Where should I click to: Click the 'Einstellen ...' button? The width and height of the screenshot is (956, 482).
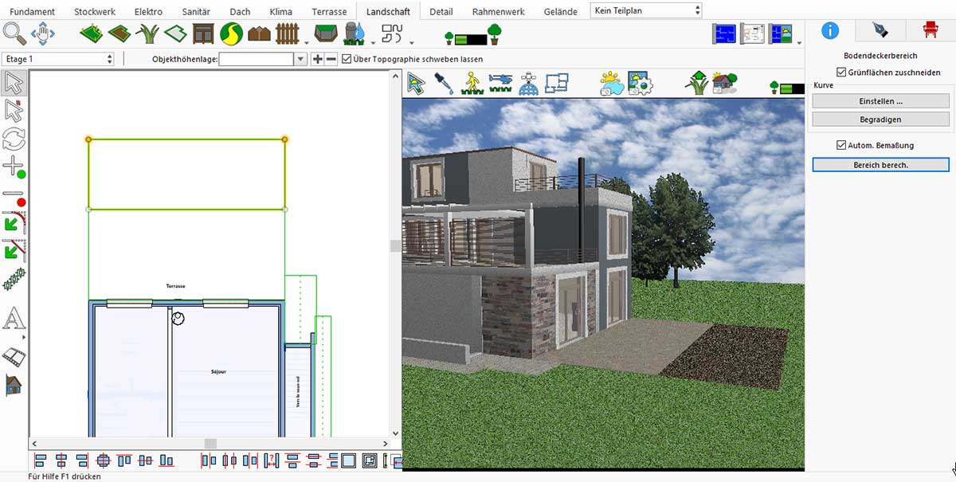[x=880, y=100]
